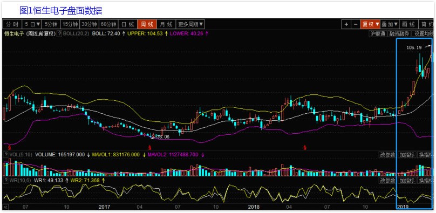Click the UPPER: 104.53 value

(x=145, y=33)
